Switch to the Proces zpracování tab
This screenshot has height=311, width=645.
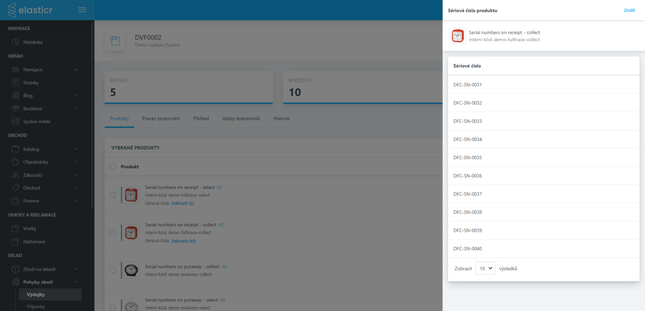(x=161, y=118)
